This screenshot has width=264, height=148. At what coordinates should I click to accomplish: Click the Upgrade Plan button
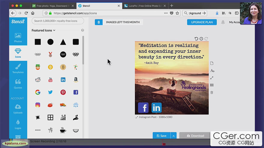click(x=202, y=22)
